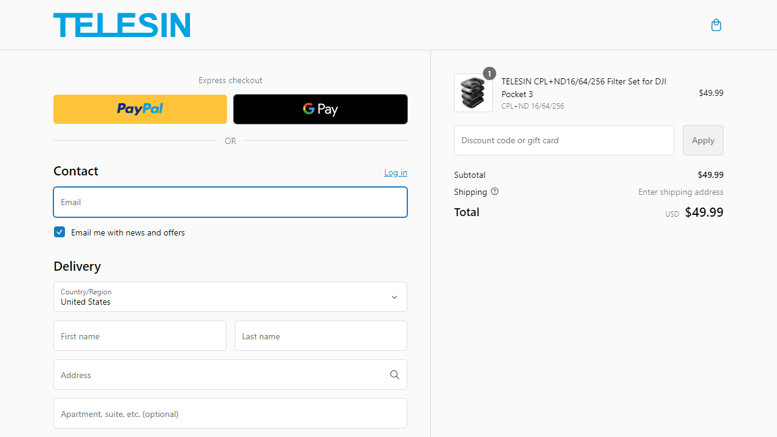Follow the Log in link
777x437 pixels.
tap(396, 172)
